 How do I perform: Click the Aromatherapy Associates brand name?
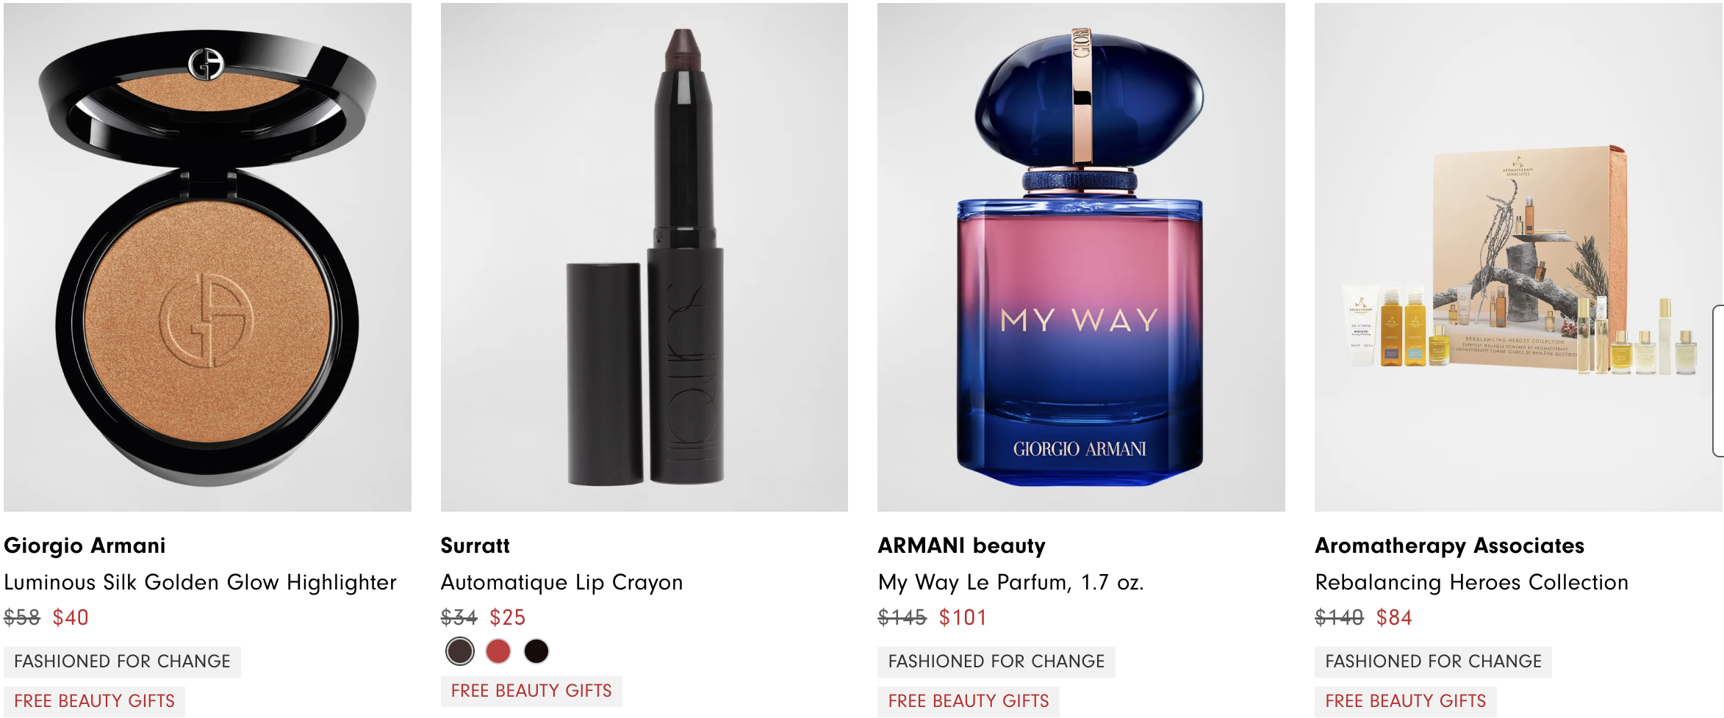1449,545
